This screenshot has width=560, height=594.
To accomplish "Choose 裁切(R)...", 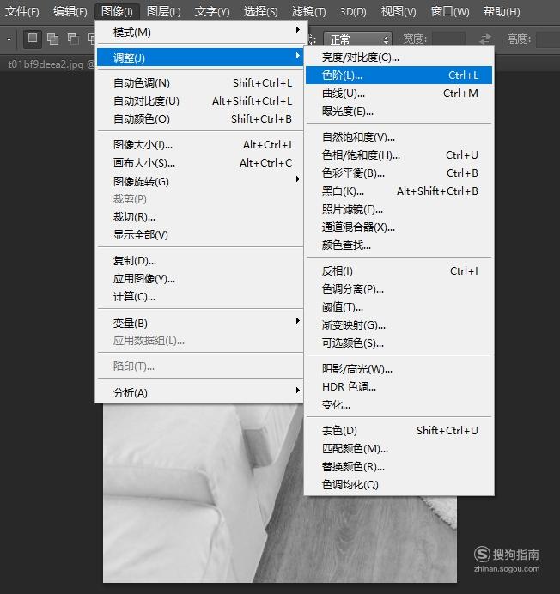I will coord(199,217).
